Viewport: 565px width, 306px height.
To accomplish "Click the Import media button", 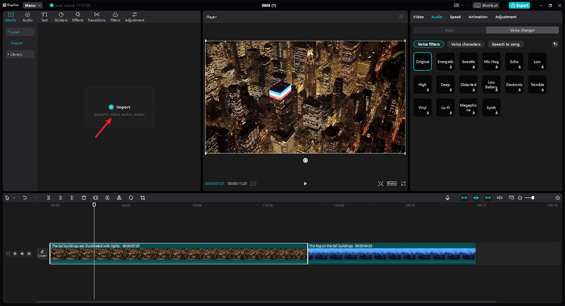I will click(119, 107).
